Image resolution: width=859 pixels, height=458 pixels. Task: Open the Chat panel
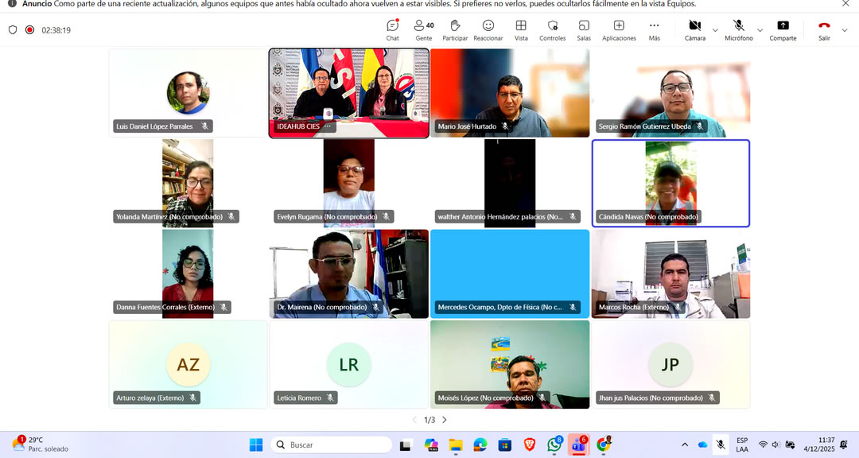click(x=392, y=29)
